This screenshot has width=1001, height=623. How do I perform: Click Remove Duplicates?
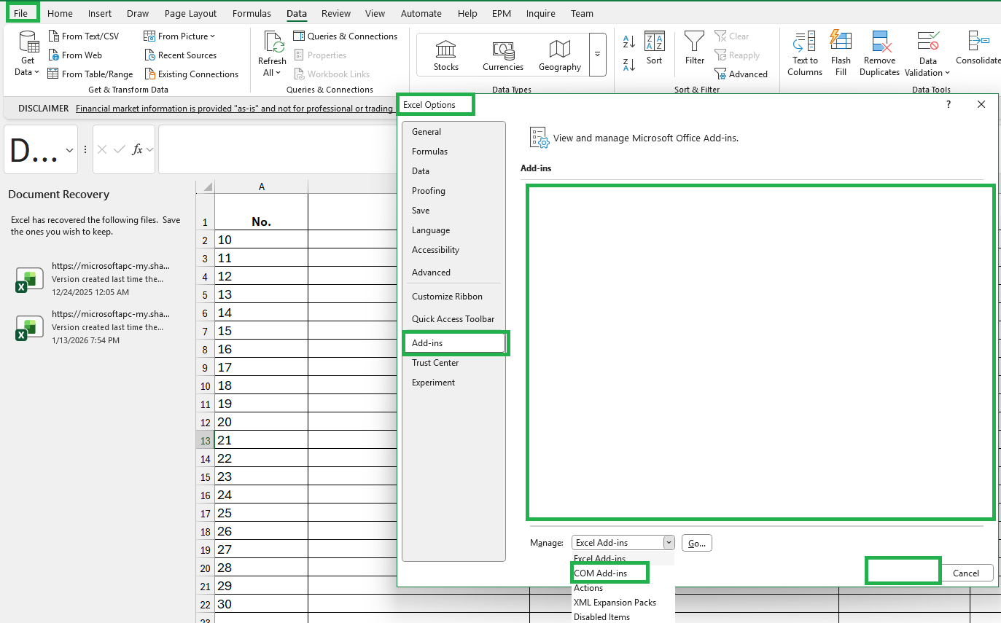point(879,53)
